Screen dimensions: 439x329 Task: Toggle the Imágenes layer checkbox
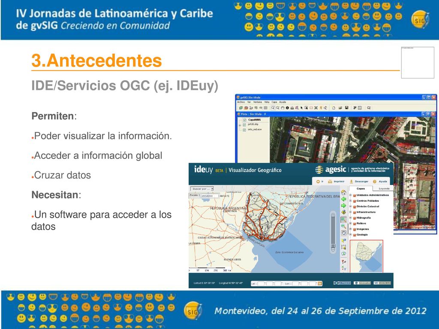coord(355,230)
